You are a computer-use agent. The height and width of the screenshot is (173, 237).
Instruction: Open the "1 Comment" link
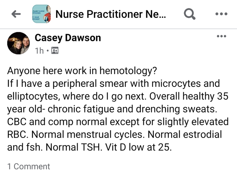[28, 166]
